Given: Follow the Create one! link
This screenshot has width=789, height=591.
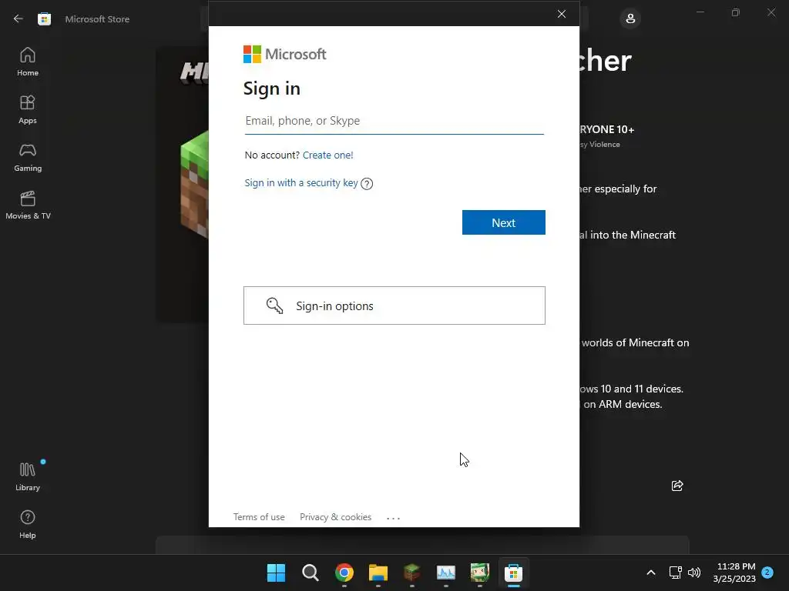Looking at the screenshot, I should pos(327,155).
